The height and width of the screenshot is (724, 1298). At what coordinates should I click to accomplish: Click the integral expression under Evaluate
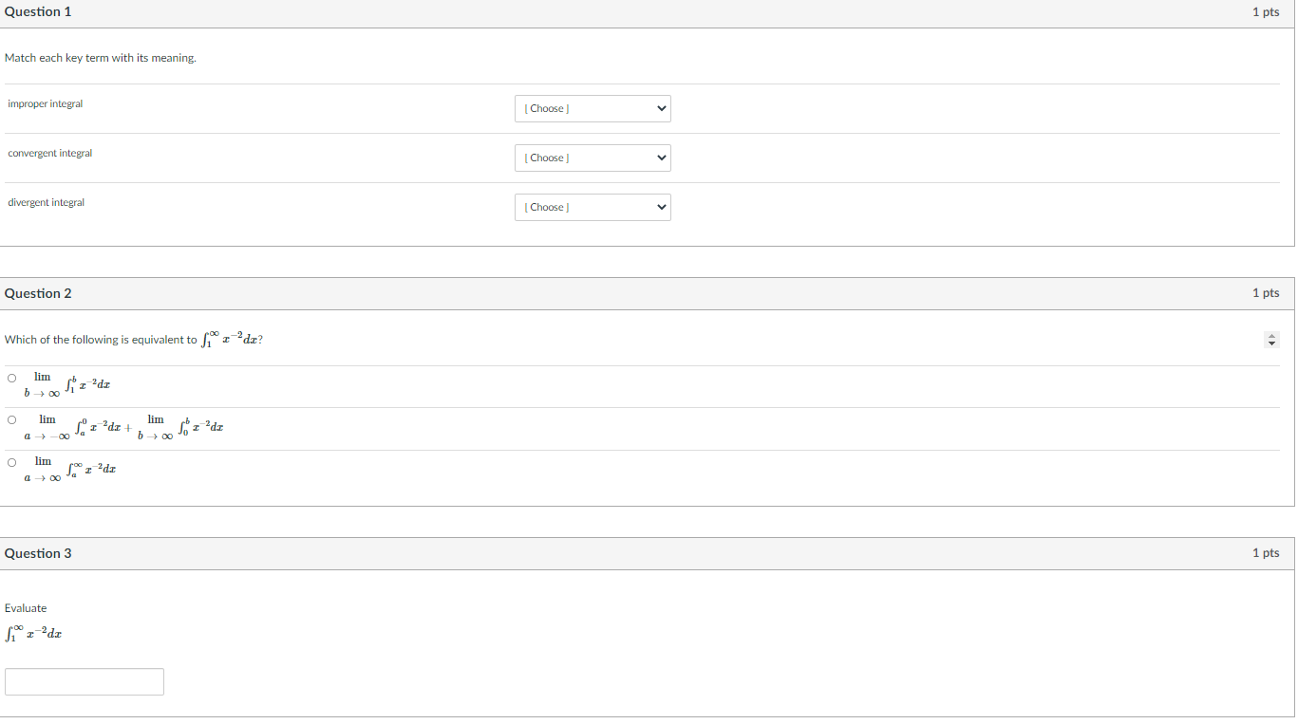tap(33, 633)
